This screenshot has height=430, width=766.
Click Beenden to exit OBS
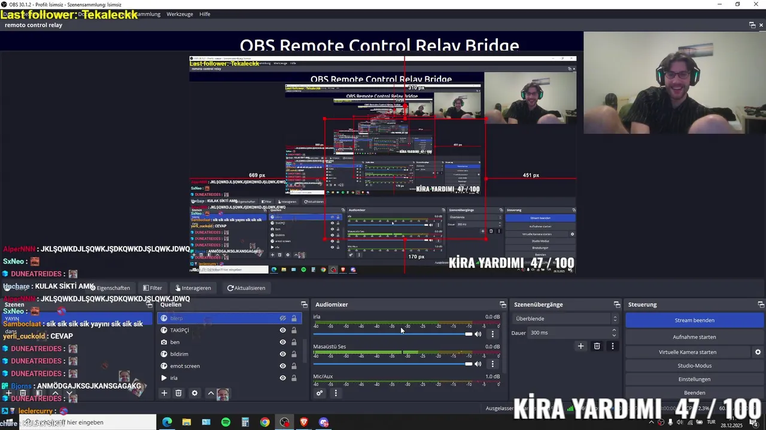pos(694,392)
